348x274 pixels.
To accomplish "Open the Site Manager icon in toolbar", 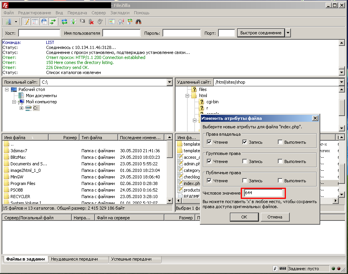I will click(x=8, y=22).
